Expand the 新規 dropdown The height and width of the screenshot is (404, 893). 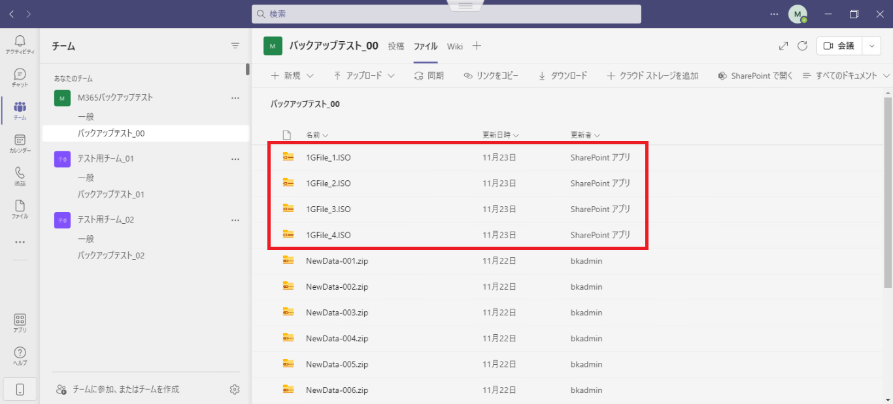(292, 76)
